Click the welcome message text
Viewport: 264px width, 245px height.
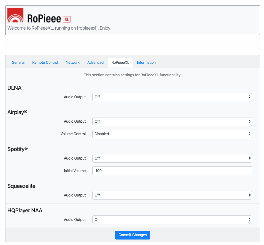click(x=59, y=28)
